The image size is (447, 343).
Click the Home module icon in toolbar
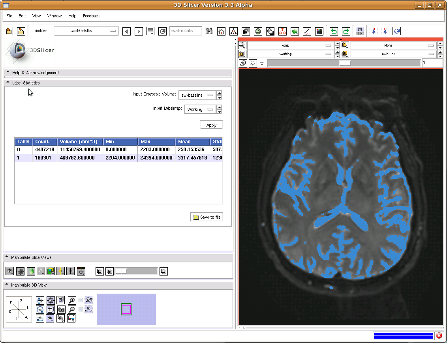point(222,31)
